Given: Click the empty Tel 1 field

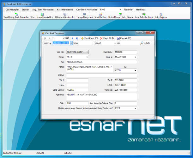Looking at the screenshot, I should (77, 80).
